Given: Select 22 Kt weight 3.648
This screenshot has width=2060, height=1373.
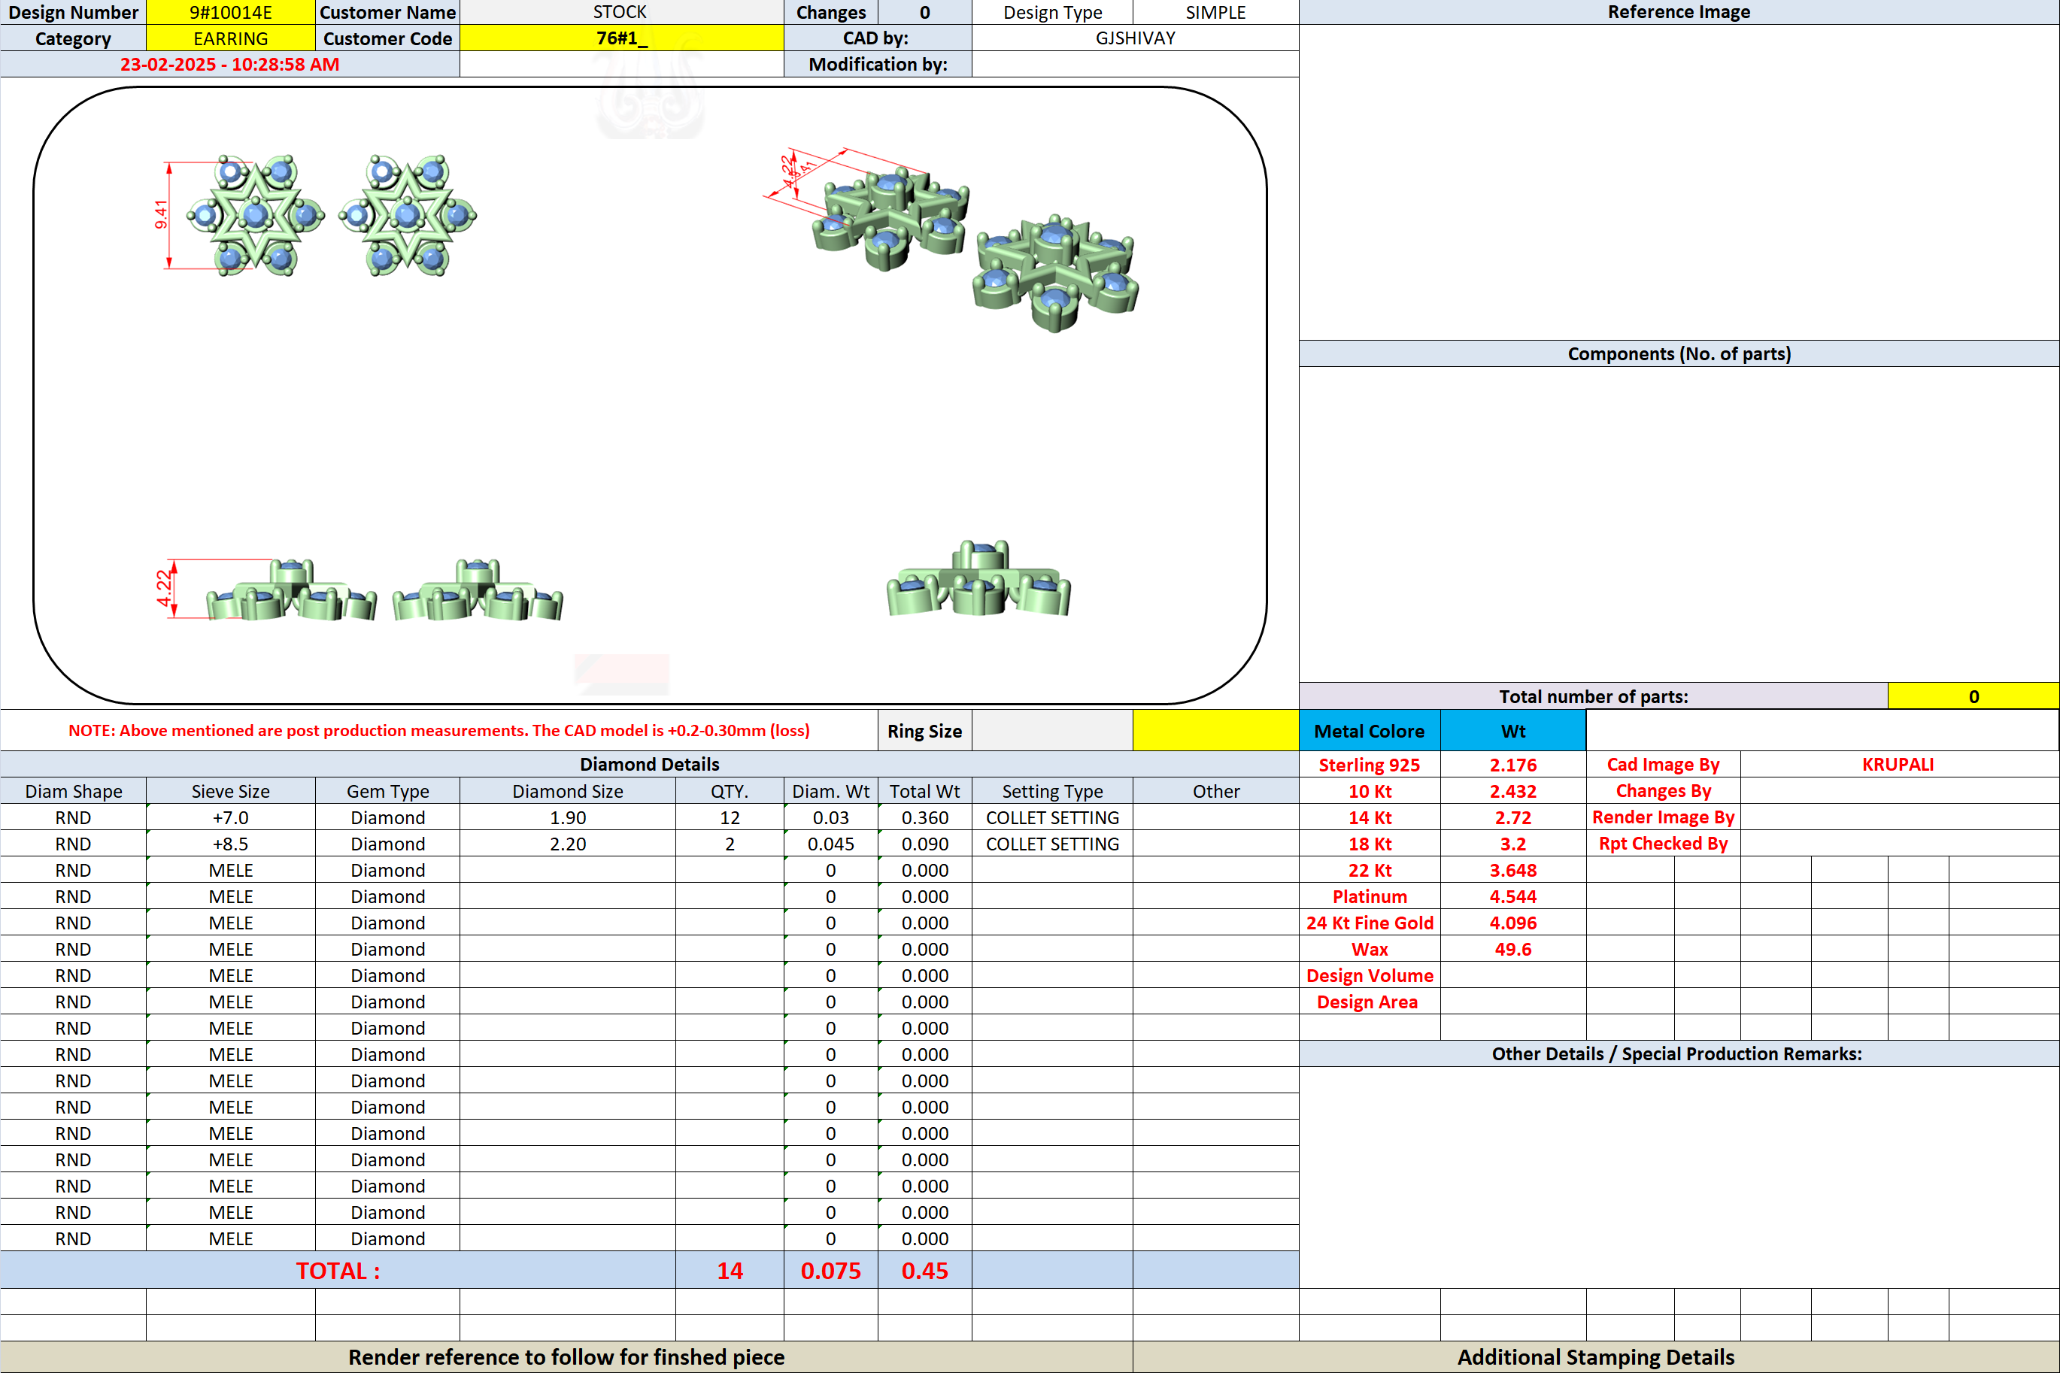Looking at the screenshot, I should click(x=1513, y=869).
